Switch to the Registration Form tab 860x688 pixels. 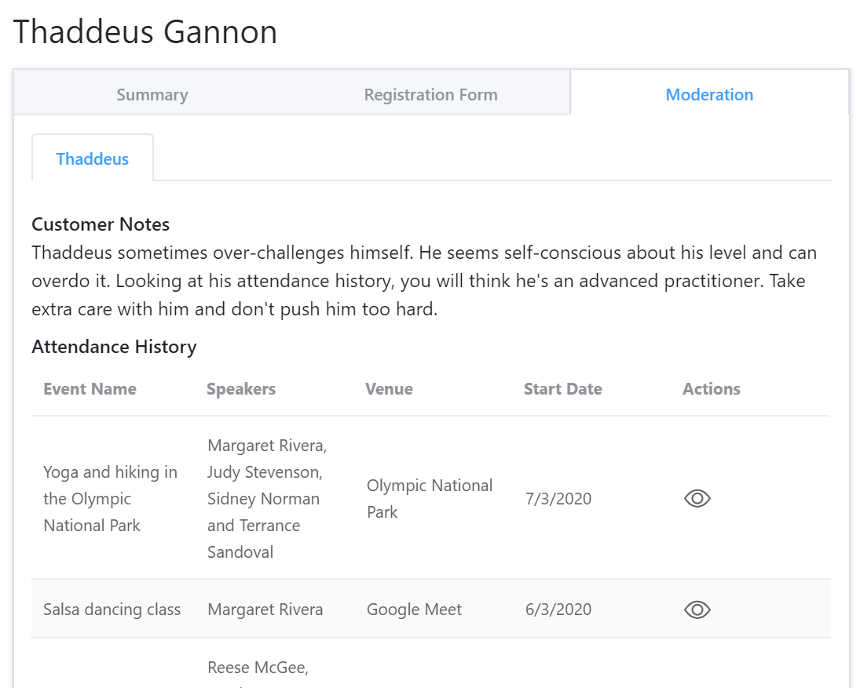coord(430,95)
